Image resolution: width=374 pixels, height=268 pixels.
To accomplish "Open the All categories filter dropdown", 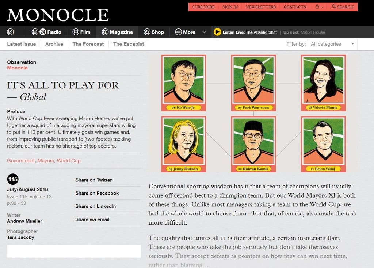I will tap(332, 44).
